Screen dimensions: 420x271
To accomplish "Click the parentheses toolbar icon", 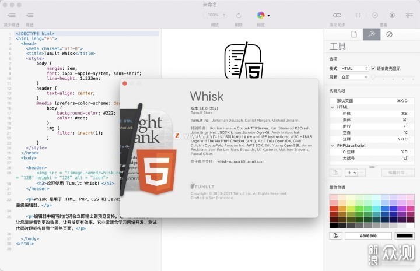I will 358,15.
